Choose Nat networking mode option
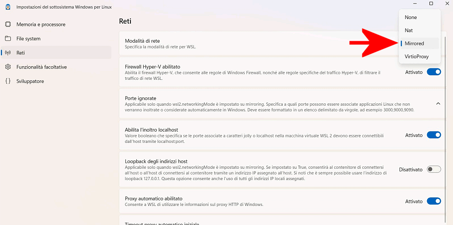The width and height of the screenshot is (453, 225). 409,30
